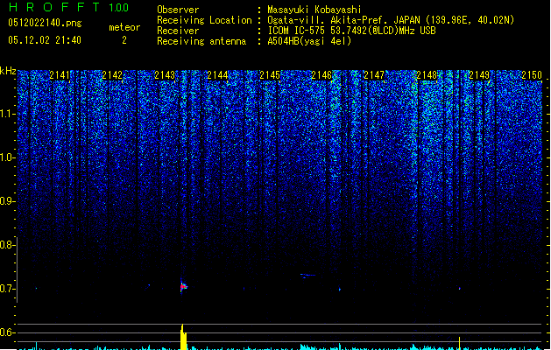This screenshot has height=350, width=551.
Task: Click the meteor count value 2
Action: click(x=124, y=40)
